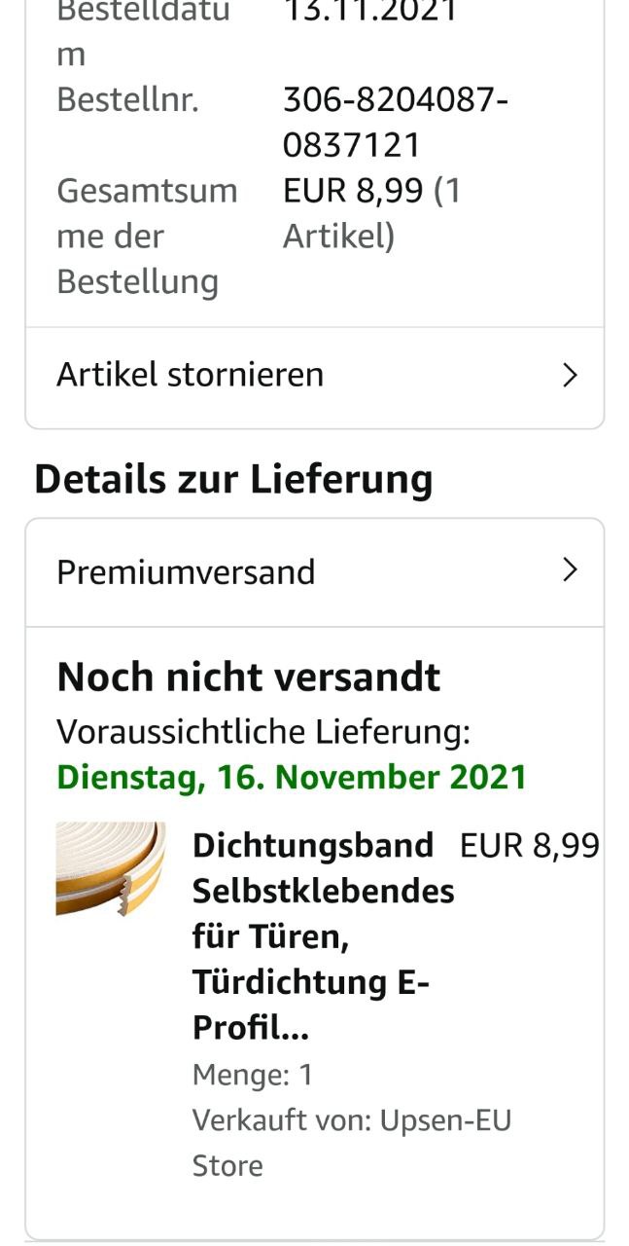
Task: Open the Premiumversand shipping details
Action: coord(314,572)
